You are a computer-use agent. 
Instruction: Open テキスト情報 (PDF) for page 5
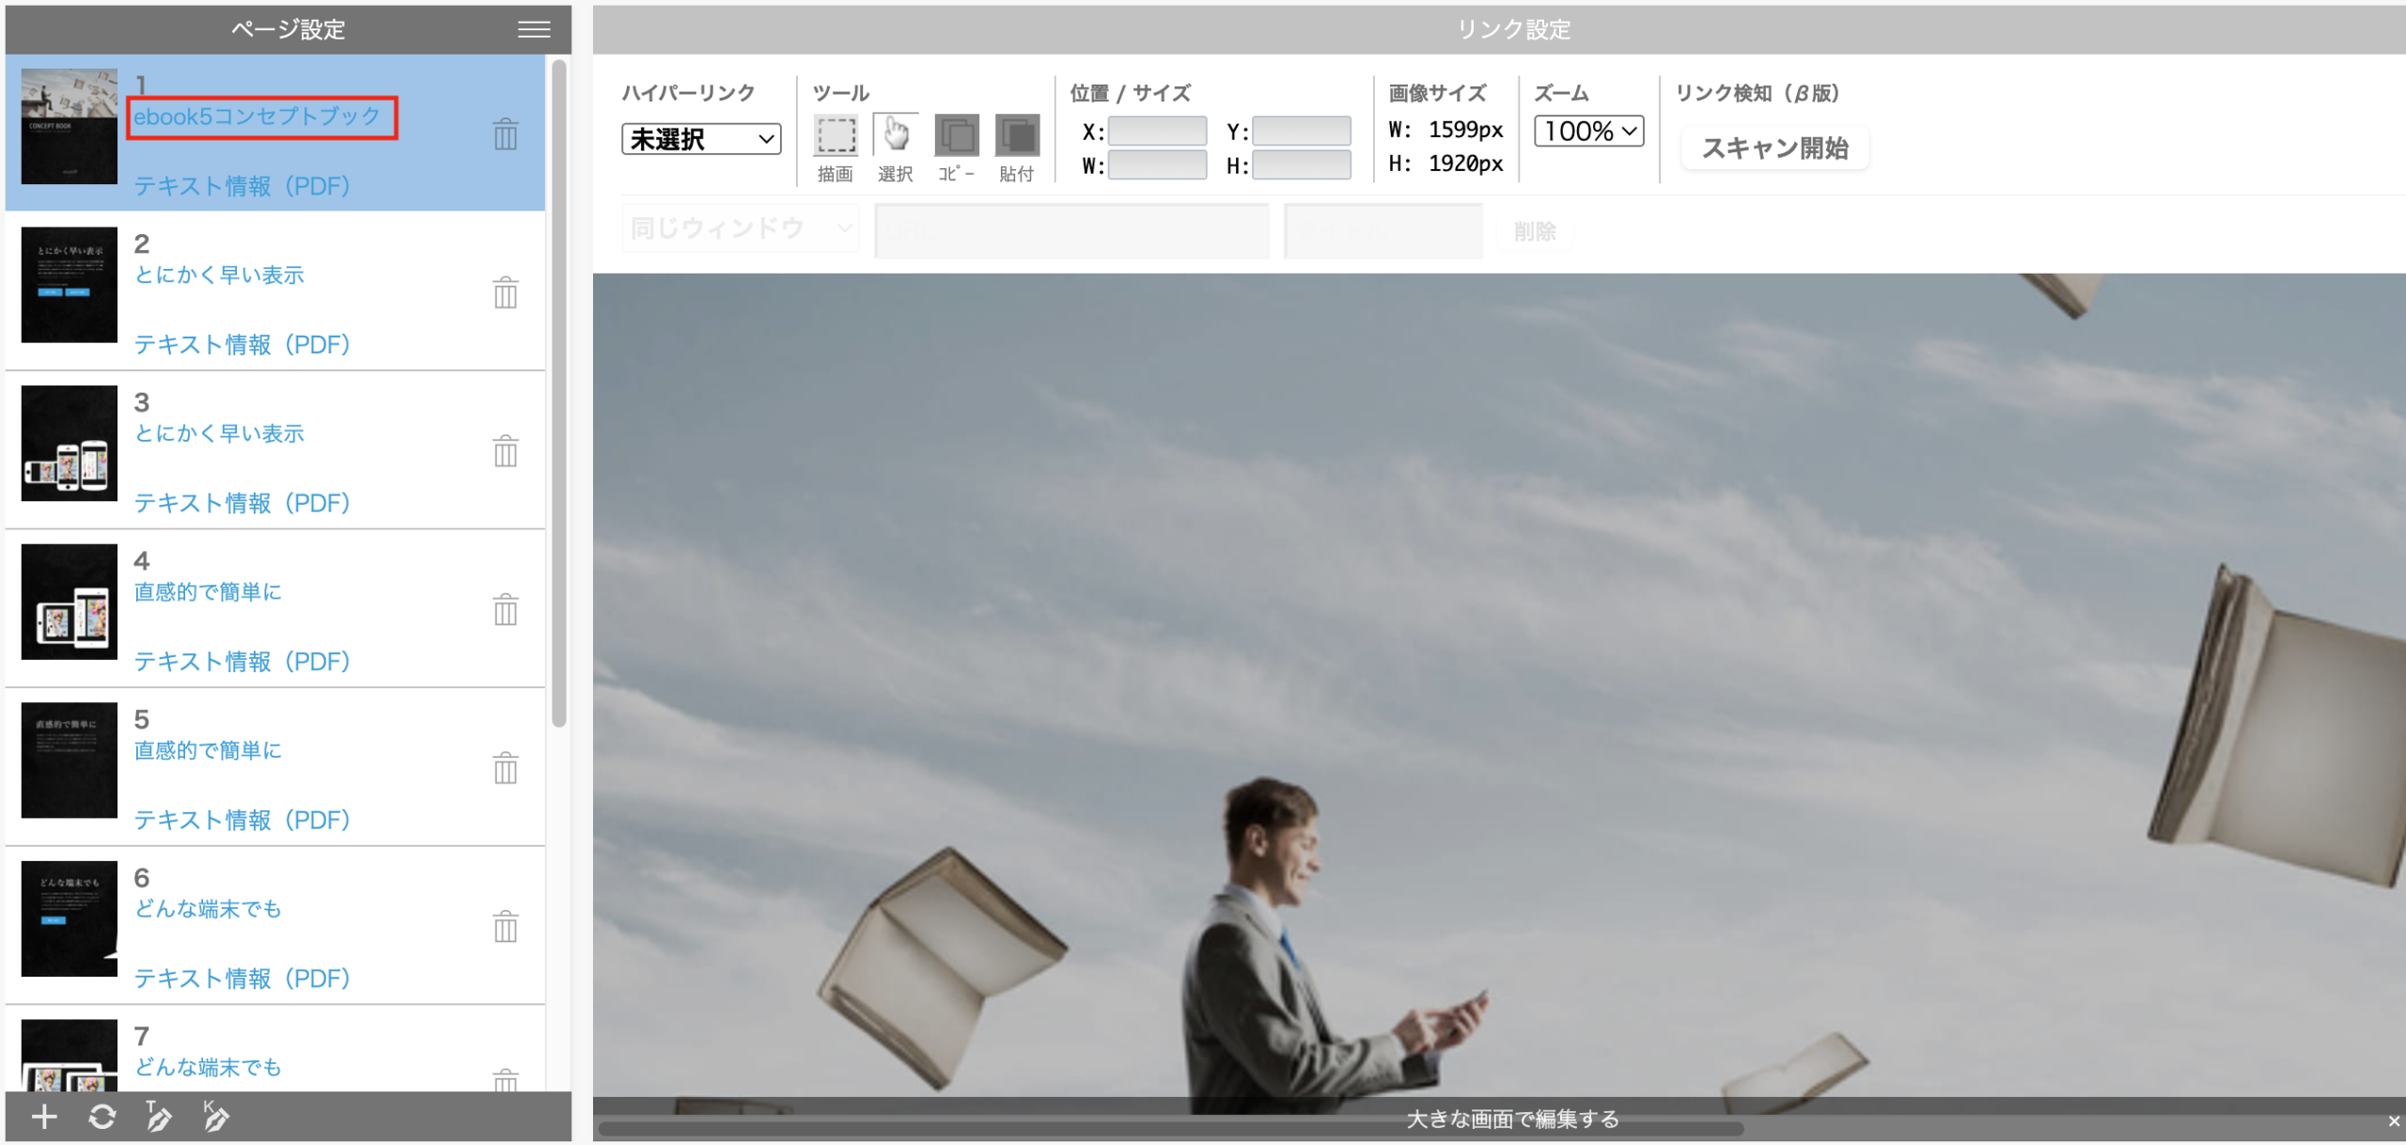pyautogui.click(x=242, y=820)
